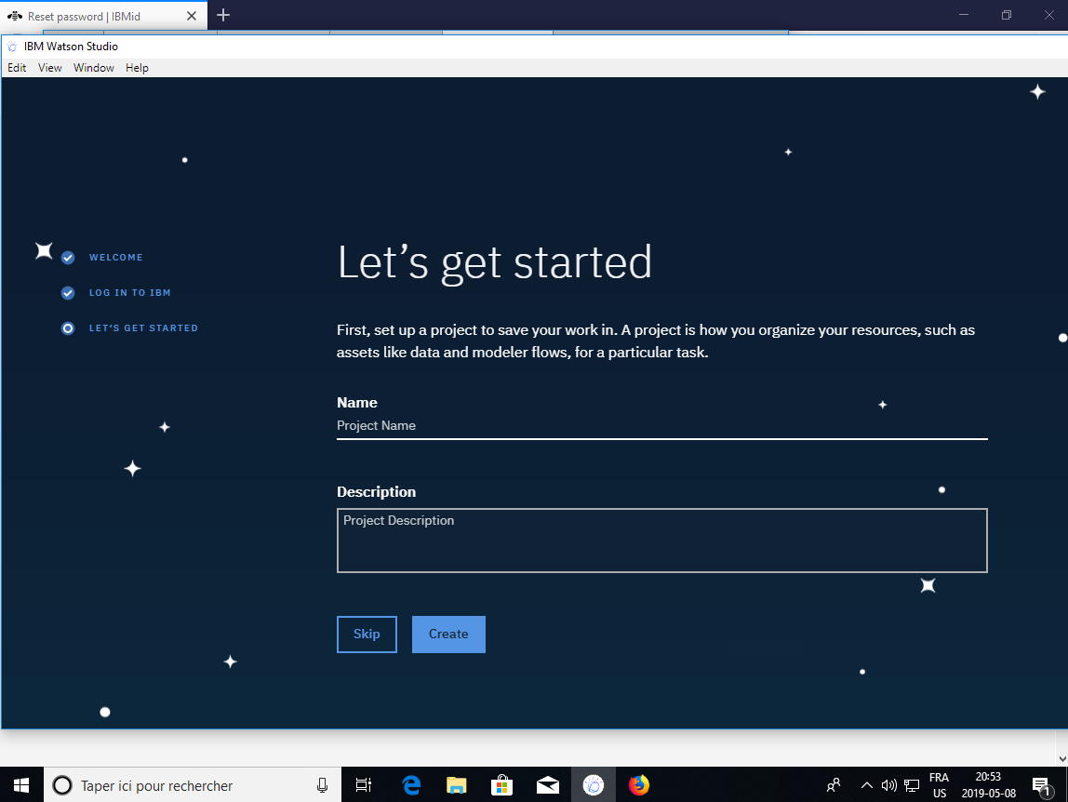The image size is (1068, 802).
Task: Open Microsoft Edge from the taskbar
Action: [411, 785]
